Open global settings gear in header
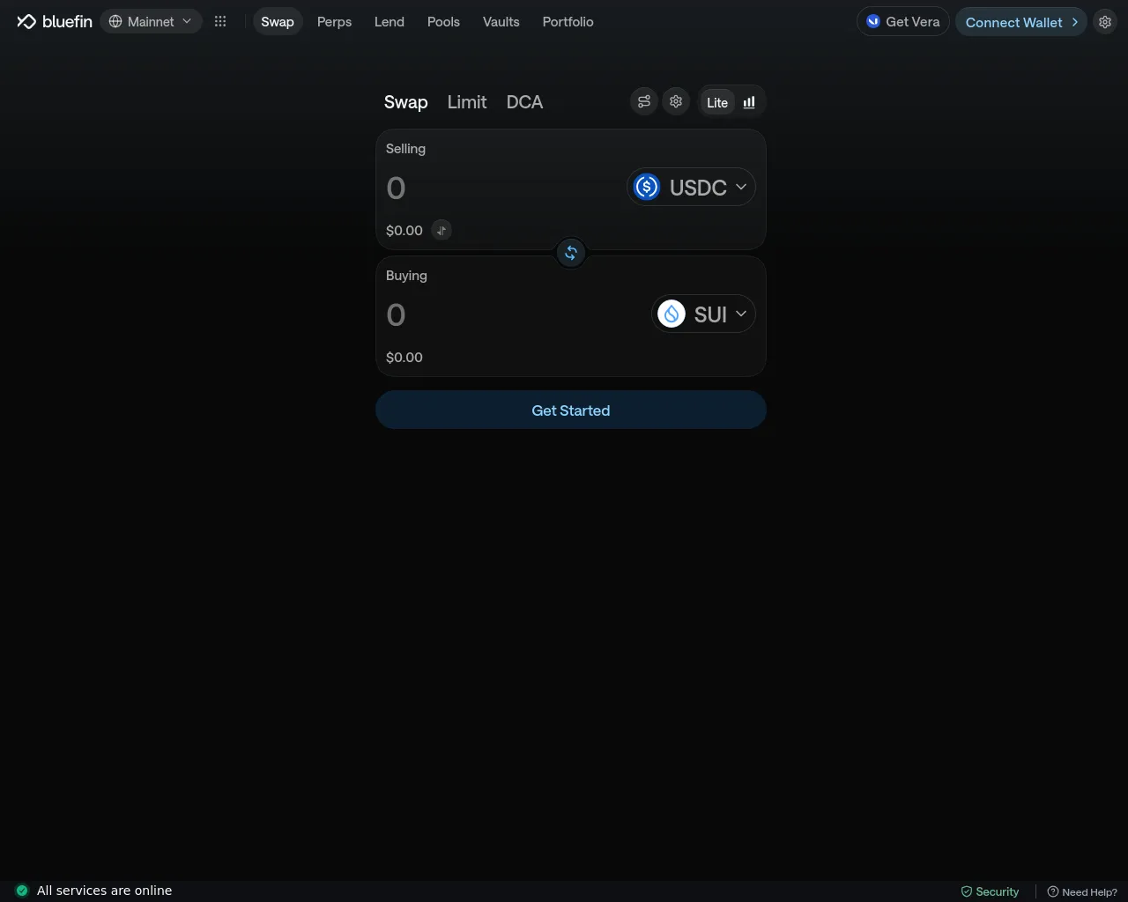The height and width of the screenshot is (902, 1128). pos(1105,21)
